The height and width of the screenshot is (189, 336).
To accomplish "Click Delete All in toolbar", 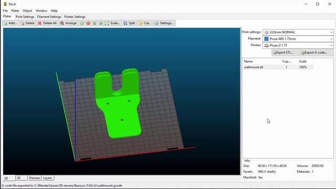I will point(47,23).
